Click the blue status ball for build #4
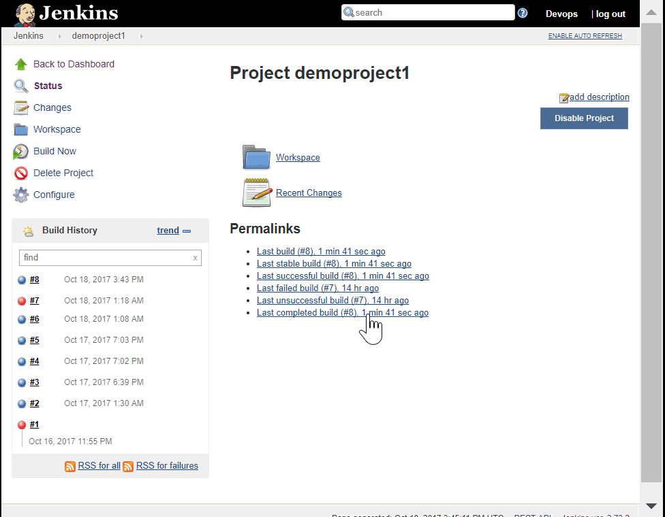Screen dimensions: 665x517 (22, 362)
